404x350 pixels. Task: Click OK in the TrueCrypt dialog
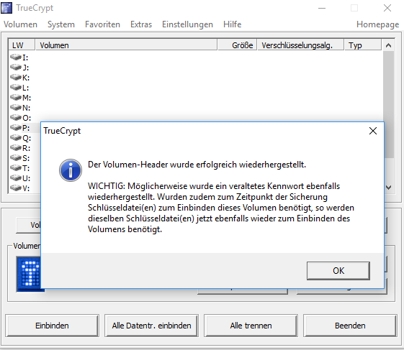(338, 271)
